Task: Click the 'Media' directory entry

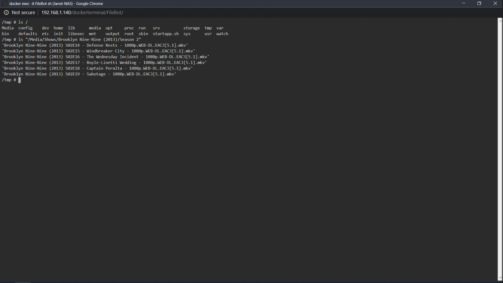Action: pyautogui.click(x=8, y=28)
